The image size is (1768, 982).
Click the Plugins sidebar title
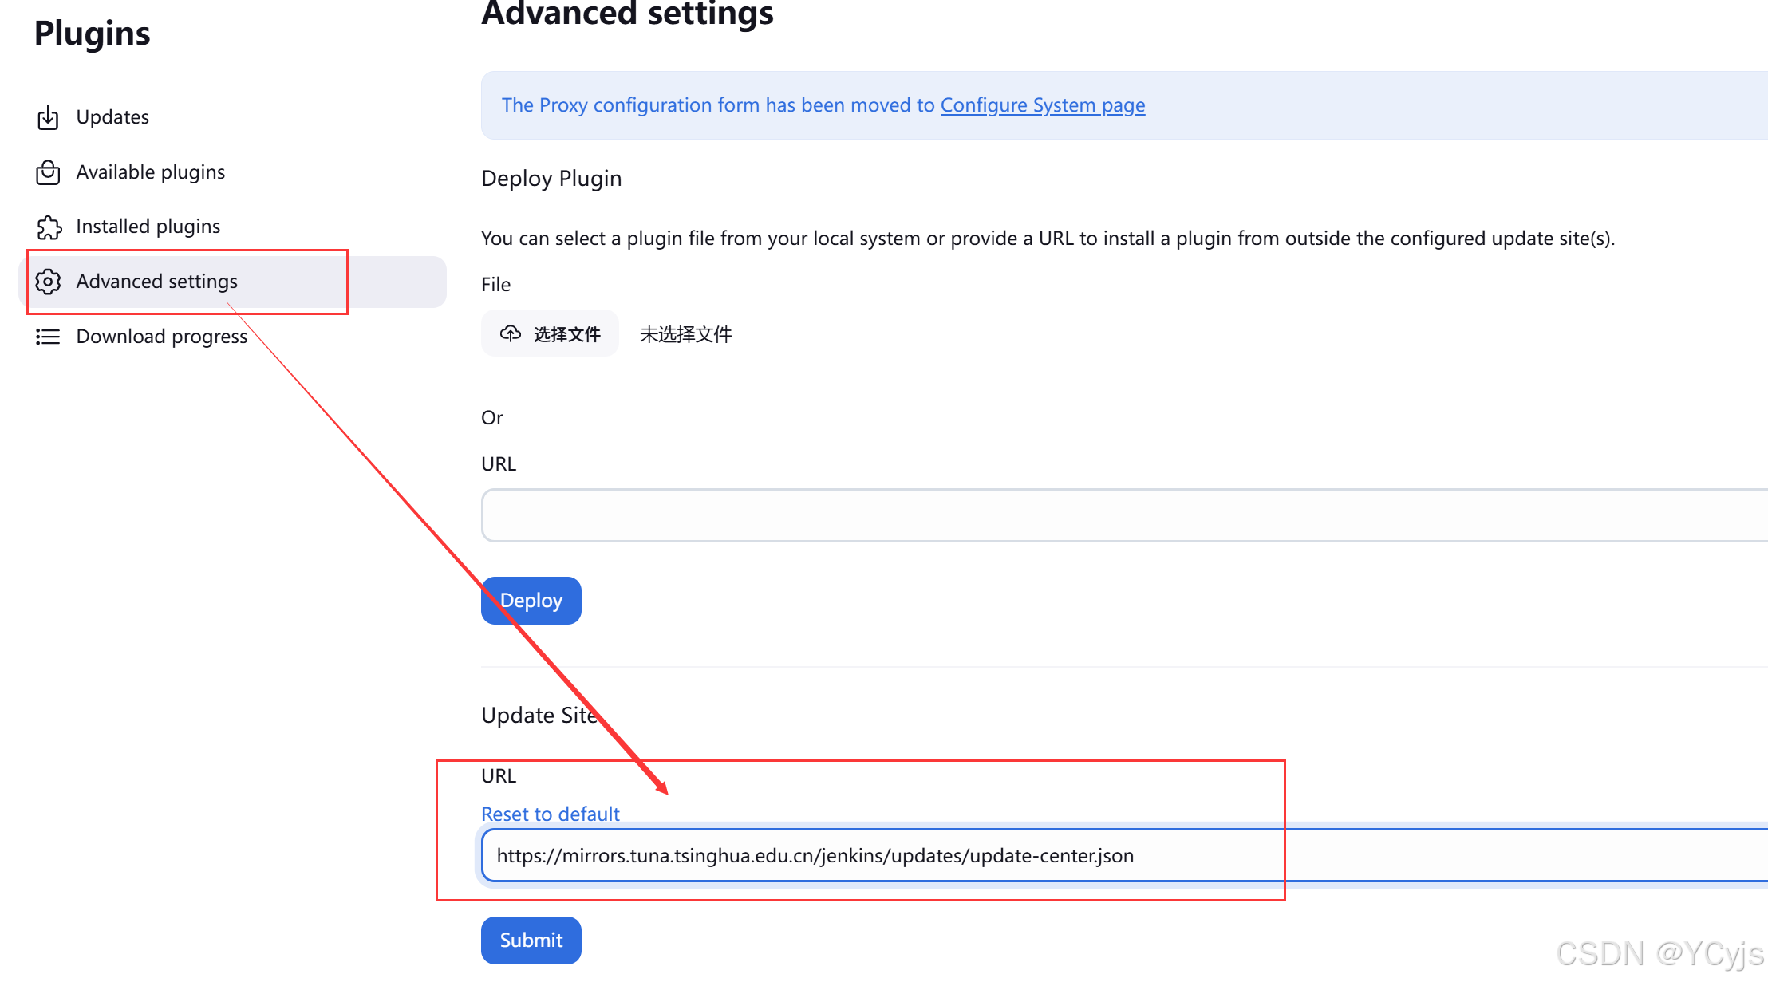click(x=93, y=34)
